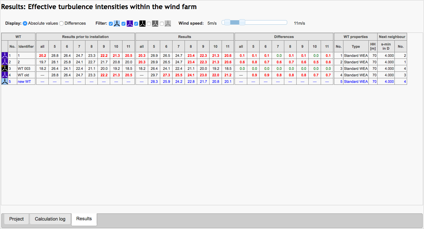Click the light blue turbine filter icon

pos(117,23)
